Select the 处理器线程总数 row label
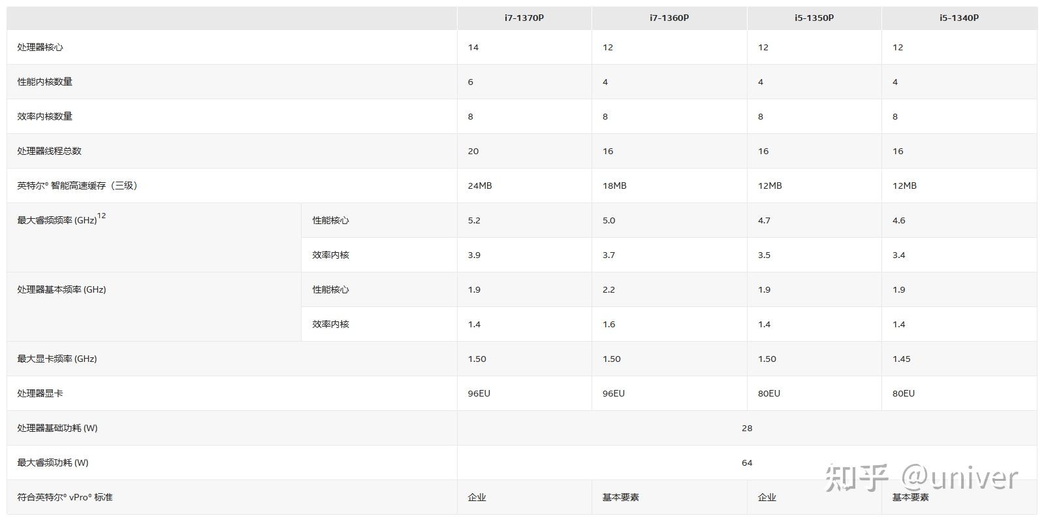Screen dimensions: 1044x520 click(50, 152)
